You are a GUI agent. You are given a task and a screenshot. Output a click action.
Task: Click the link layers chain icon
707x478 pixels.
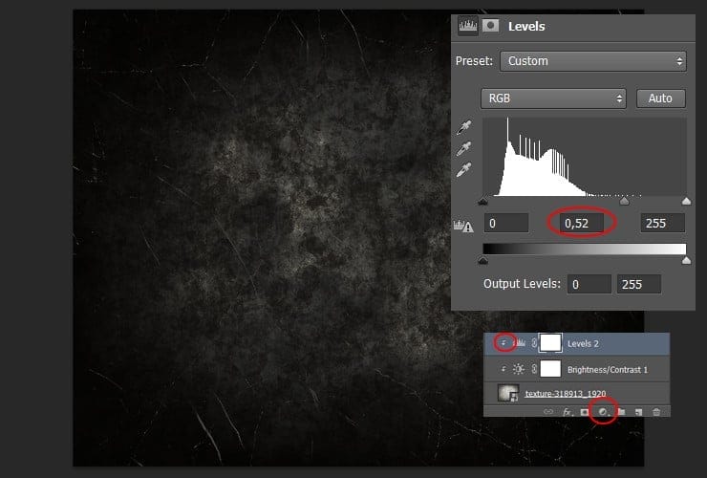[x=548, y=411]
